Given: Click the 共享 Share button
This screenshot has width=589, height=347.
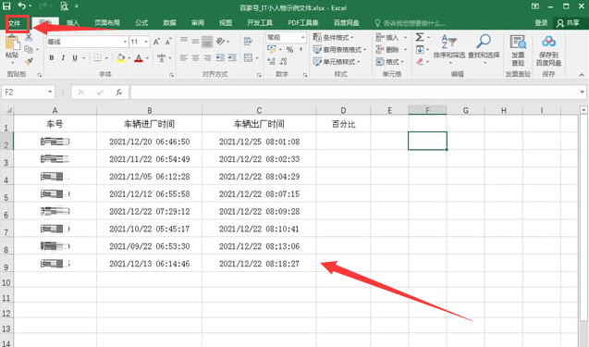Looking at the screenshot, I should 568,23.
